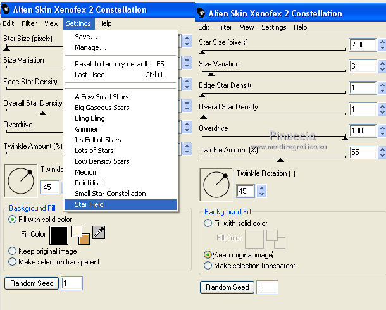Open the View menu in left window
Viewport: 386px width, 310px height.
pos(51,23)
